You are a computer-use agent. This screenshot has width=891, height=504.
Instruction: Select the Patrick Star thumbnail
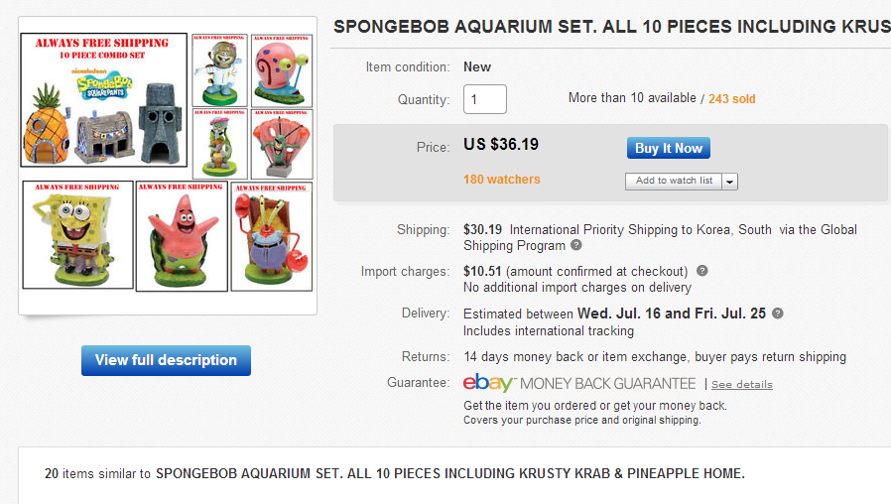(x=181, y=236)
